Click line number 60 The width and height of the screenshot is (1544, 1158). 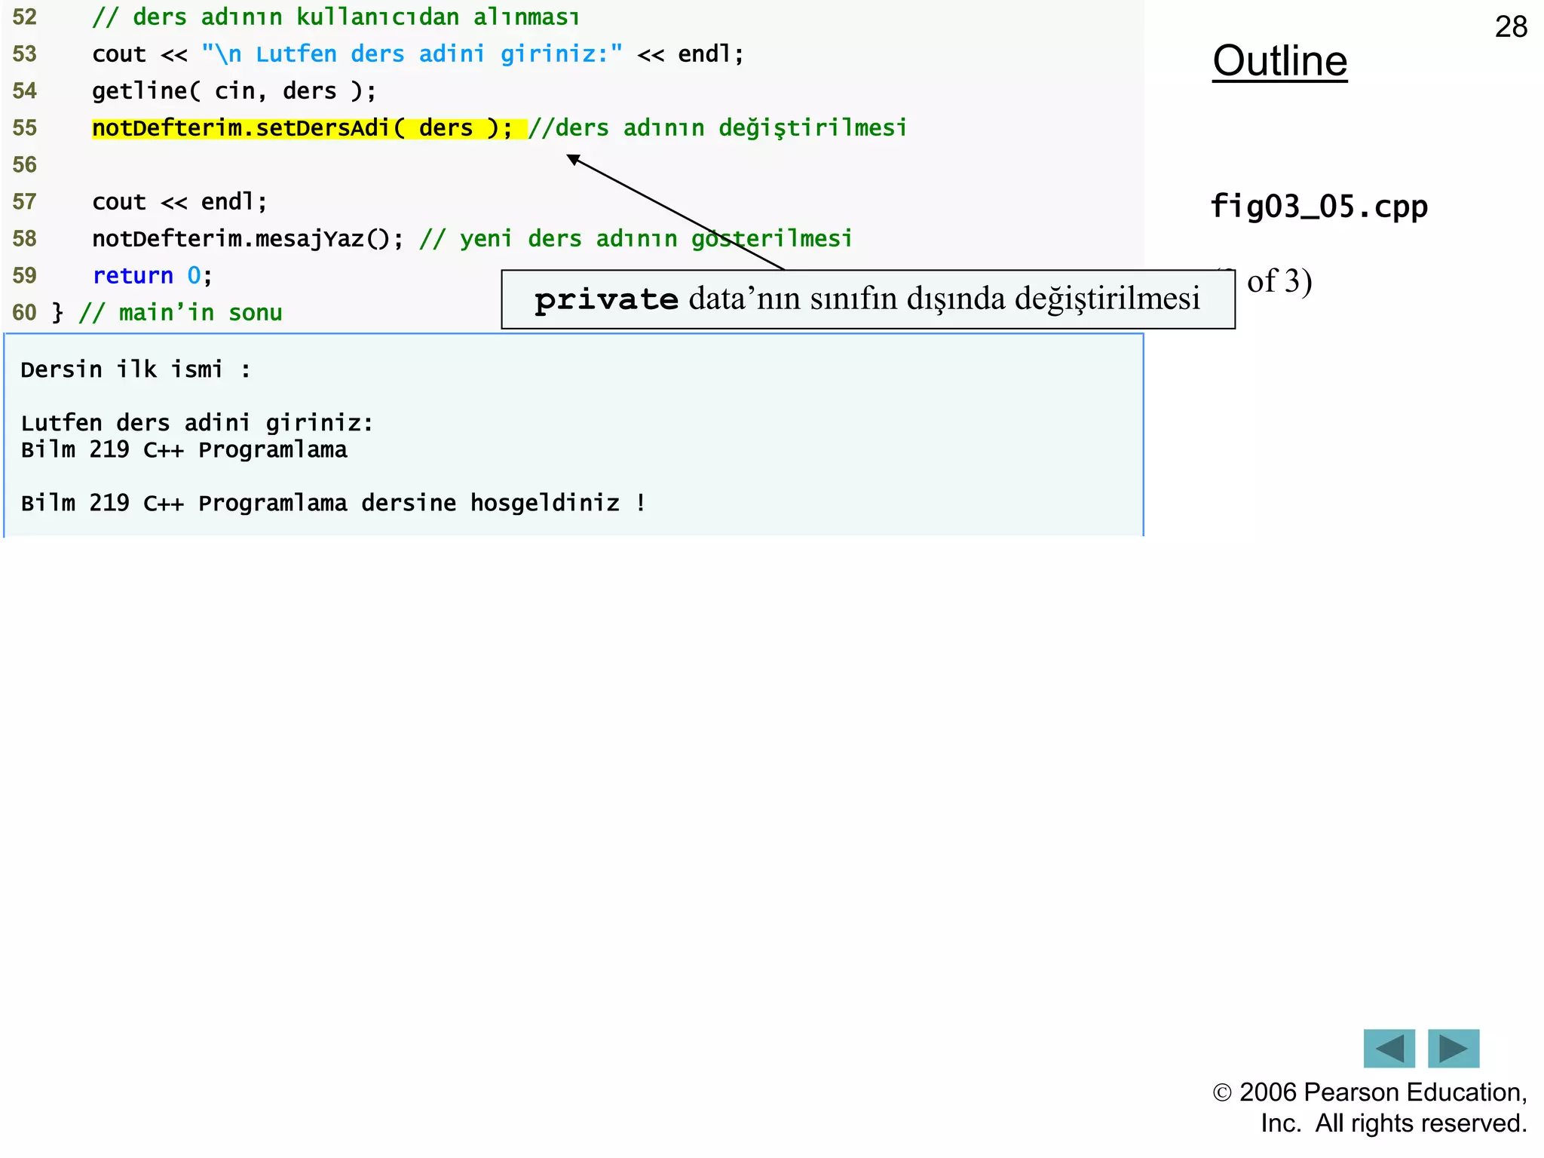pyautogui.click(x=24, y=313)
